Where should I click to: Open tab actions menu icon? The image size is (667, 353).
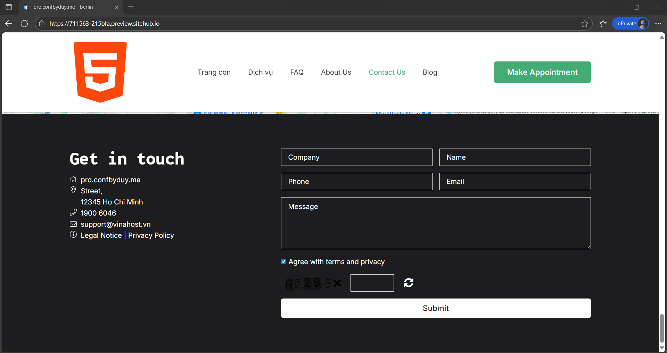click(x=9, y=7)
